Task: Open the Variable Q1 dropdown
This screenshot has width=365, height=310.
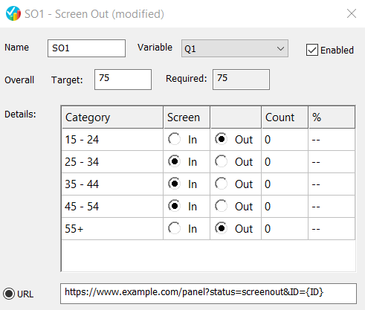Action: click(235, 48)
